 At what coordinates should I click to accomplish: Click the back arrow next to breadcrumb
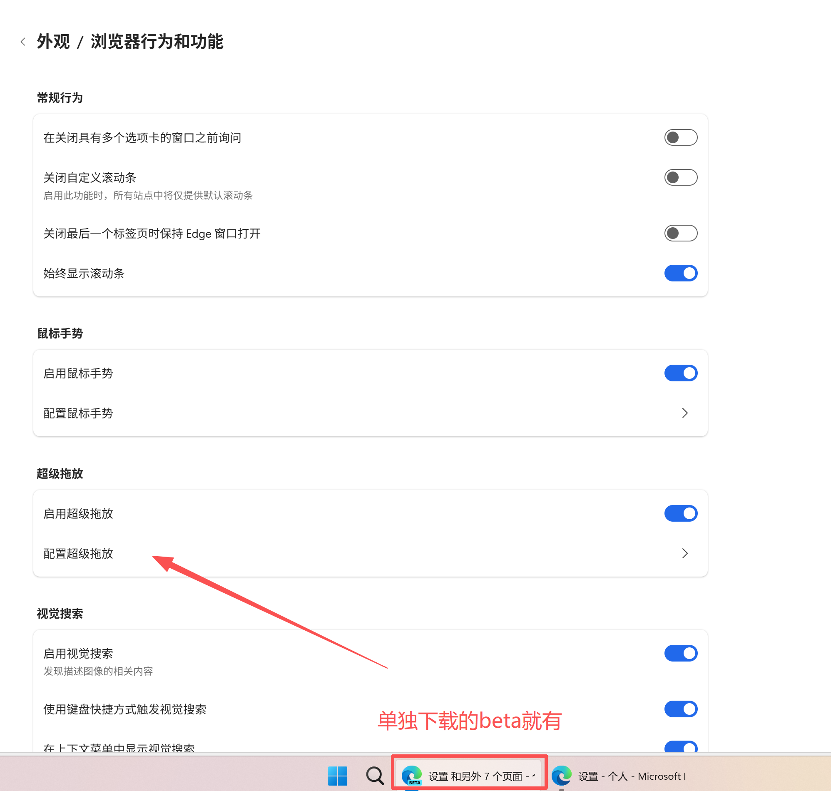(23, 41)
